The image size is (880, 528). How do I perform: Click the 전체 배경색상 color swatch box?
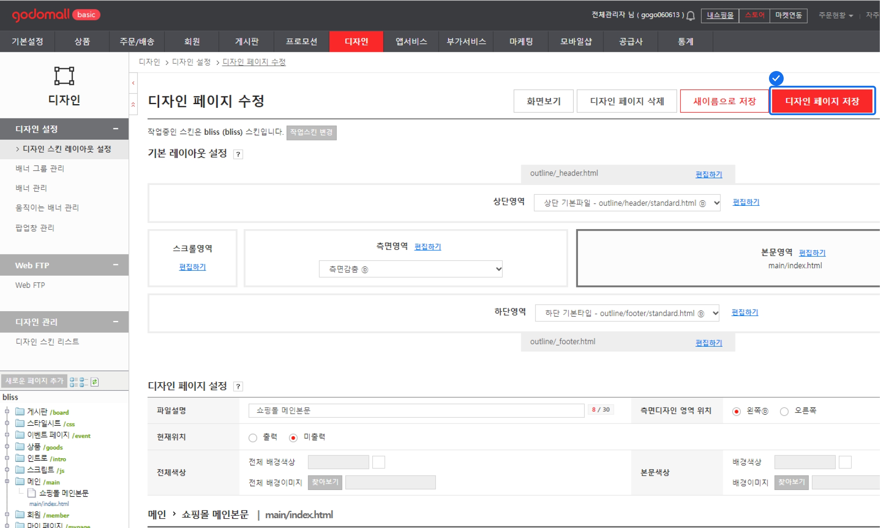point(378,462)
